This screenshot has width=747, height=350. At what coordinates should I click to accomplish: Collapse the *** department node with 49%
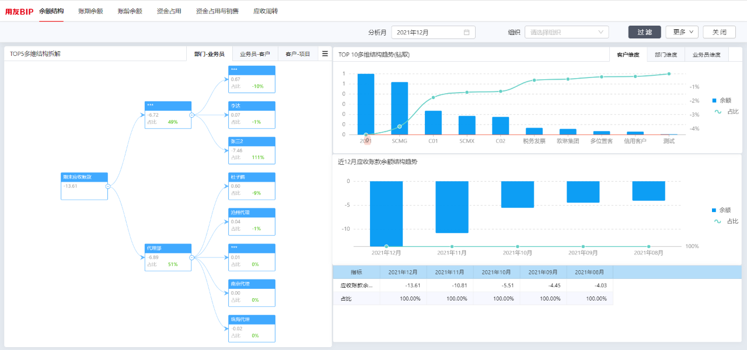pyautogui.click(x=191, y=115)
